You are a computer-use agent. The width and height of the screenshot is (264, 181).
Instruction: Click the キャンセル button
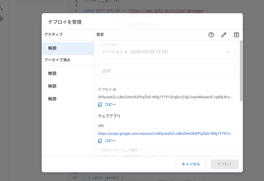[191, 164]
